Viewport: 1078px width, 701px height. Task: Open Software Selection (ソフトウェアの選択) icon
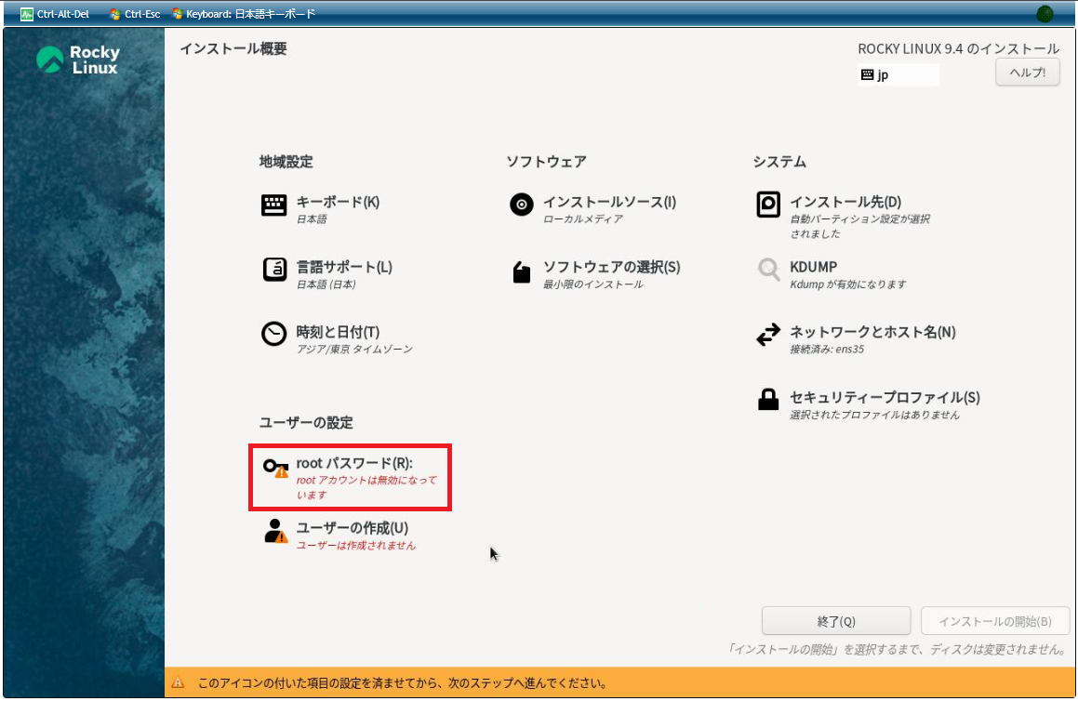(x=522, y=271)
